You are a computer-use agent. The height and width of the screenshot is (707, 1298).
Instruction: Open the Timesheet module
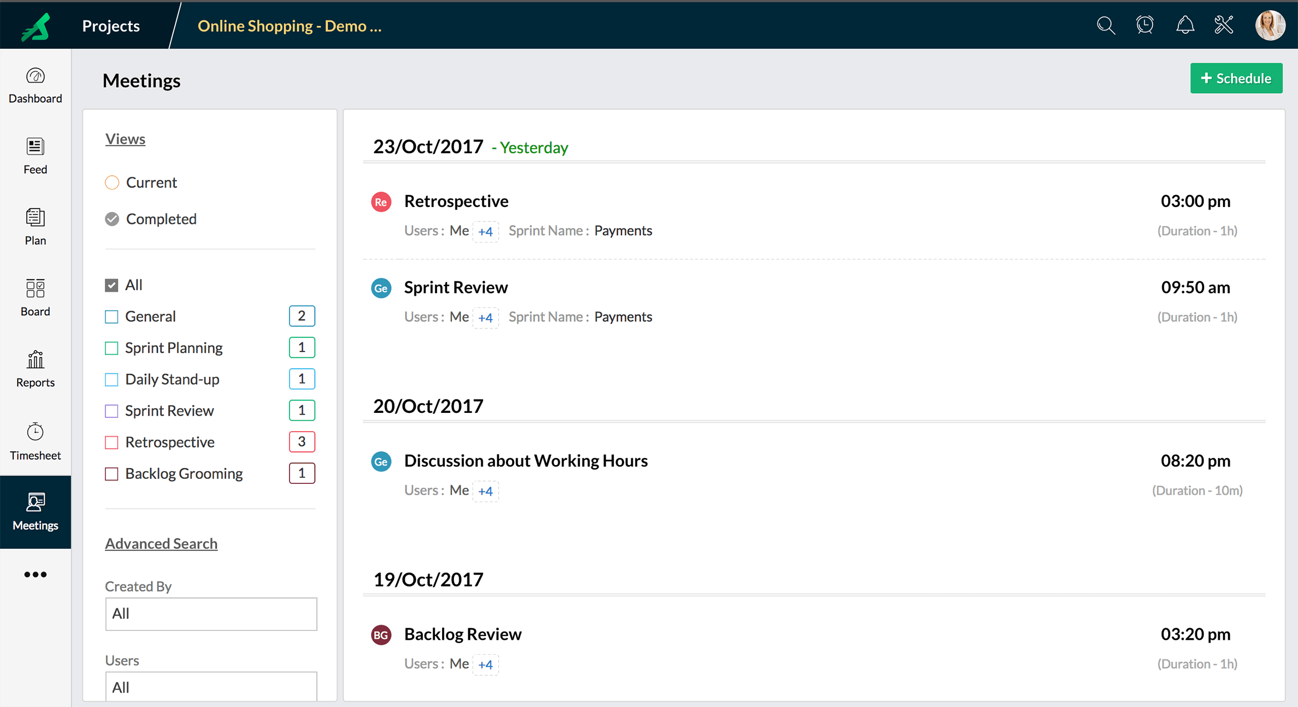pyautogui.click(x=36, y=442)
